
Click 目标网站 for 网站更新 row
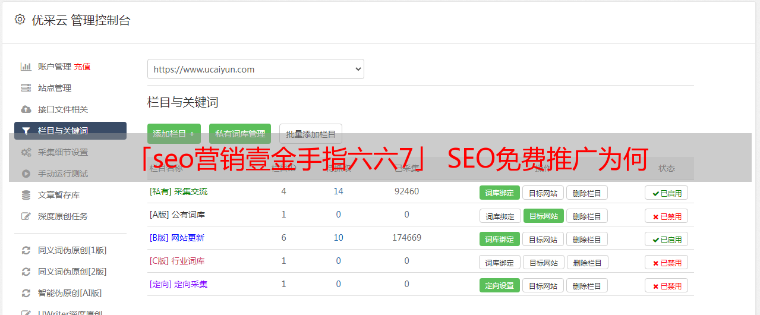pyautogui.click(x=543, y=239)
